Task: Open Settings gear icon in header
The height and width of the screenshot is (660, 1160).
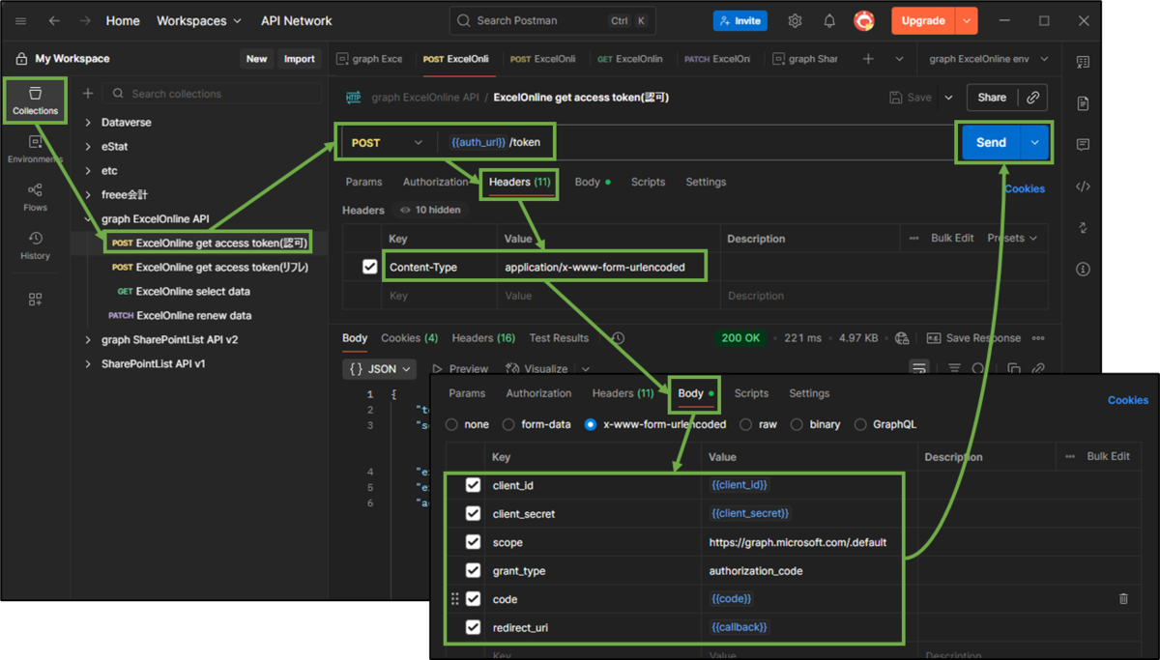Action: pos(795,20)
